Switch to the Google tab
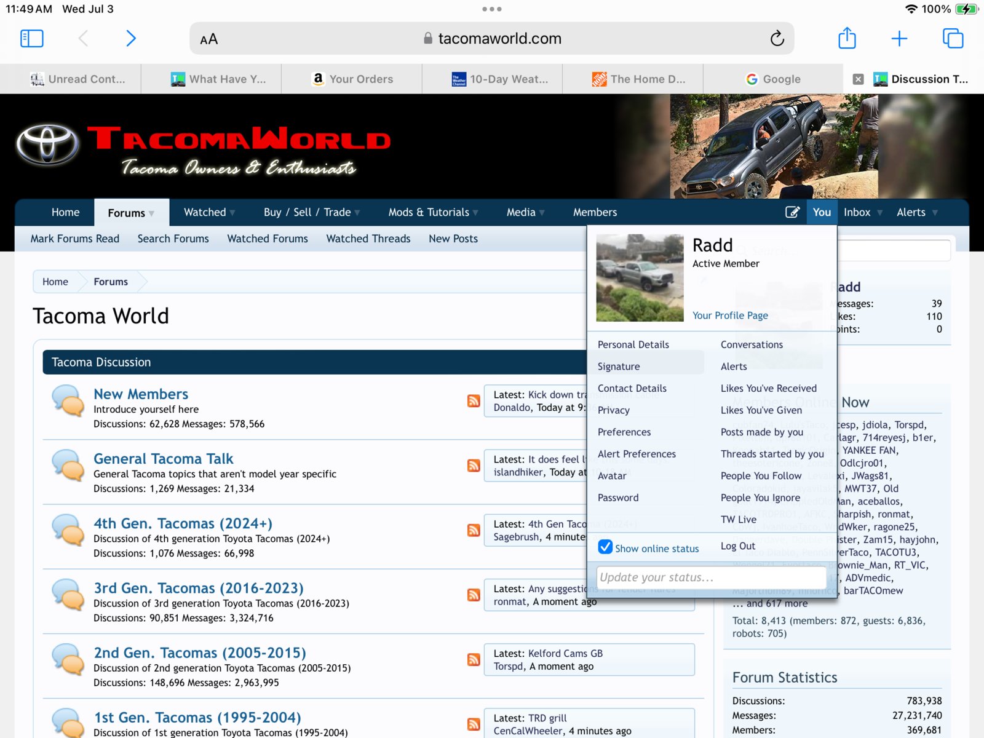Image resolution: width=984 pixels, height=738 pixels. click(773, 79)
